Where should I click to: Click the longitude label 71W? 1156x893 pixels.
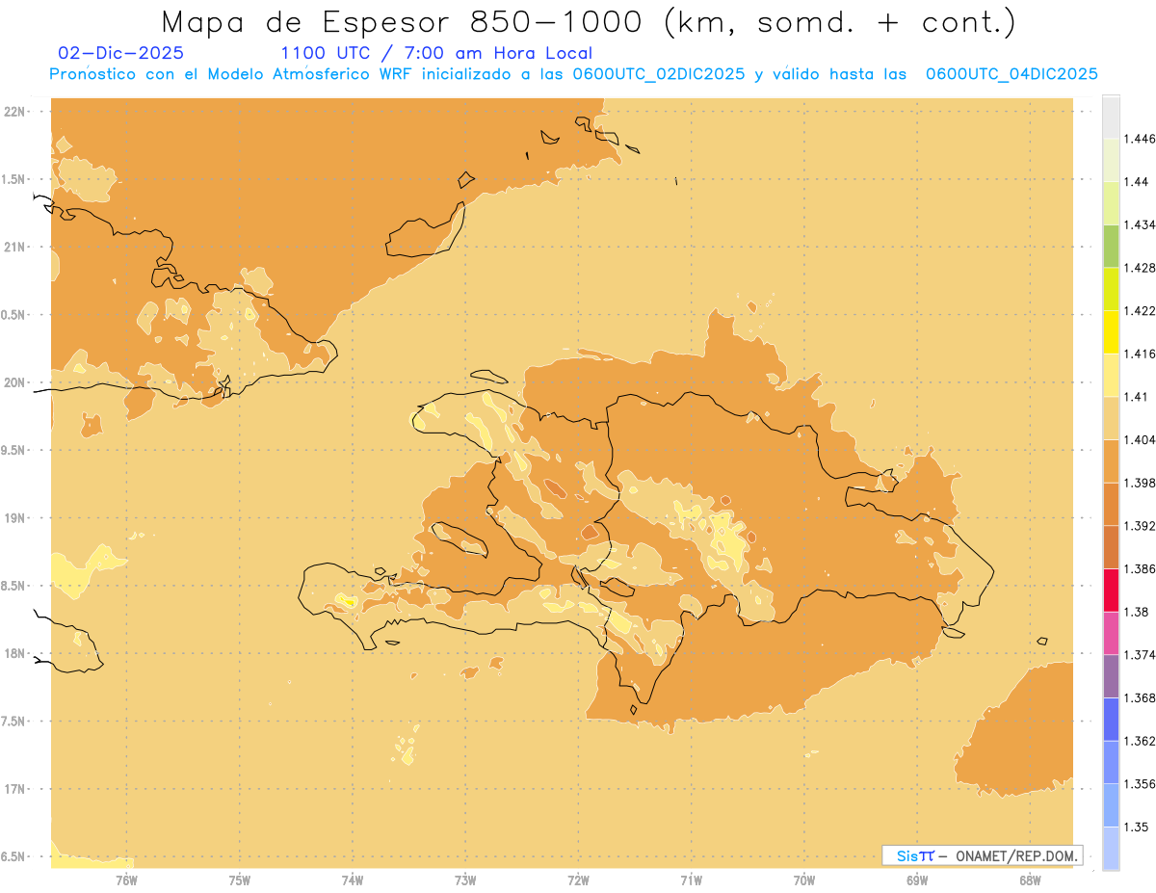click(691, 880)
